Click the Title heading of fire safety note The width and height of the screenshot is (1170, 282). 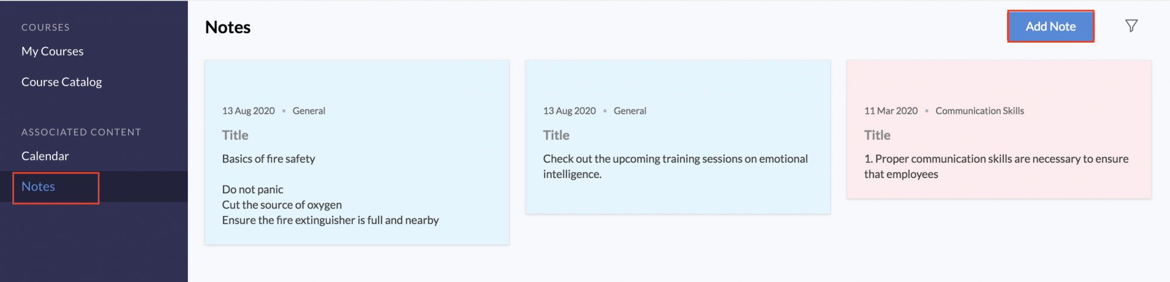coord(235,135)
